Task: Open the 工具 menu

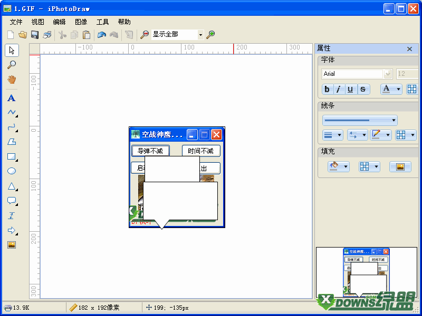Action: 102,22
